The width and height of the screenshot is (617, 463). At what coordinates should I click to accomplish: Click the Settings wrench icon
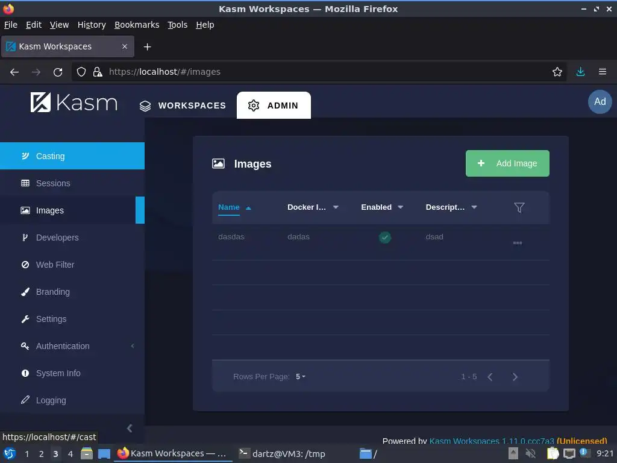point(25,319)
